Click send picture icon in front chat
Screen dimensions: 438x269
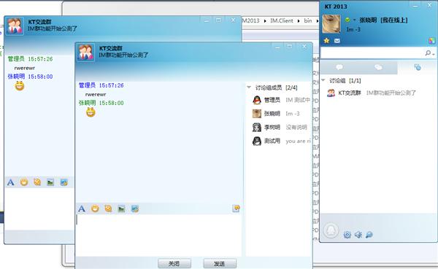(x=121, y=208)
